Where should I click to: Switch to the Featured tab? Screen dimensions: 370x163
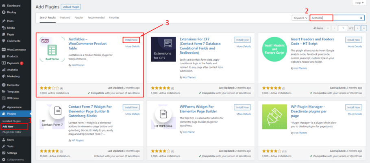[65, 18]
